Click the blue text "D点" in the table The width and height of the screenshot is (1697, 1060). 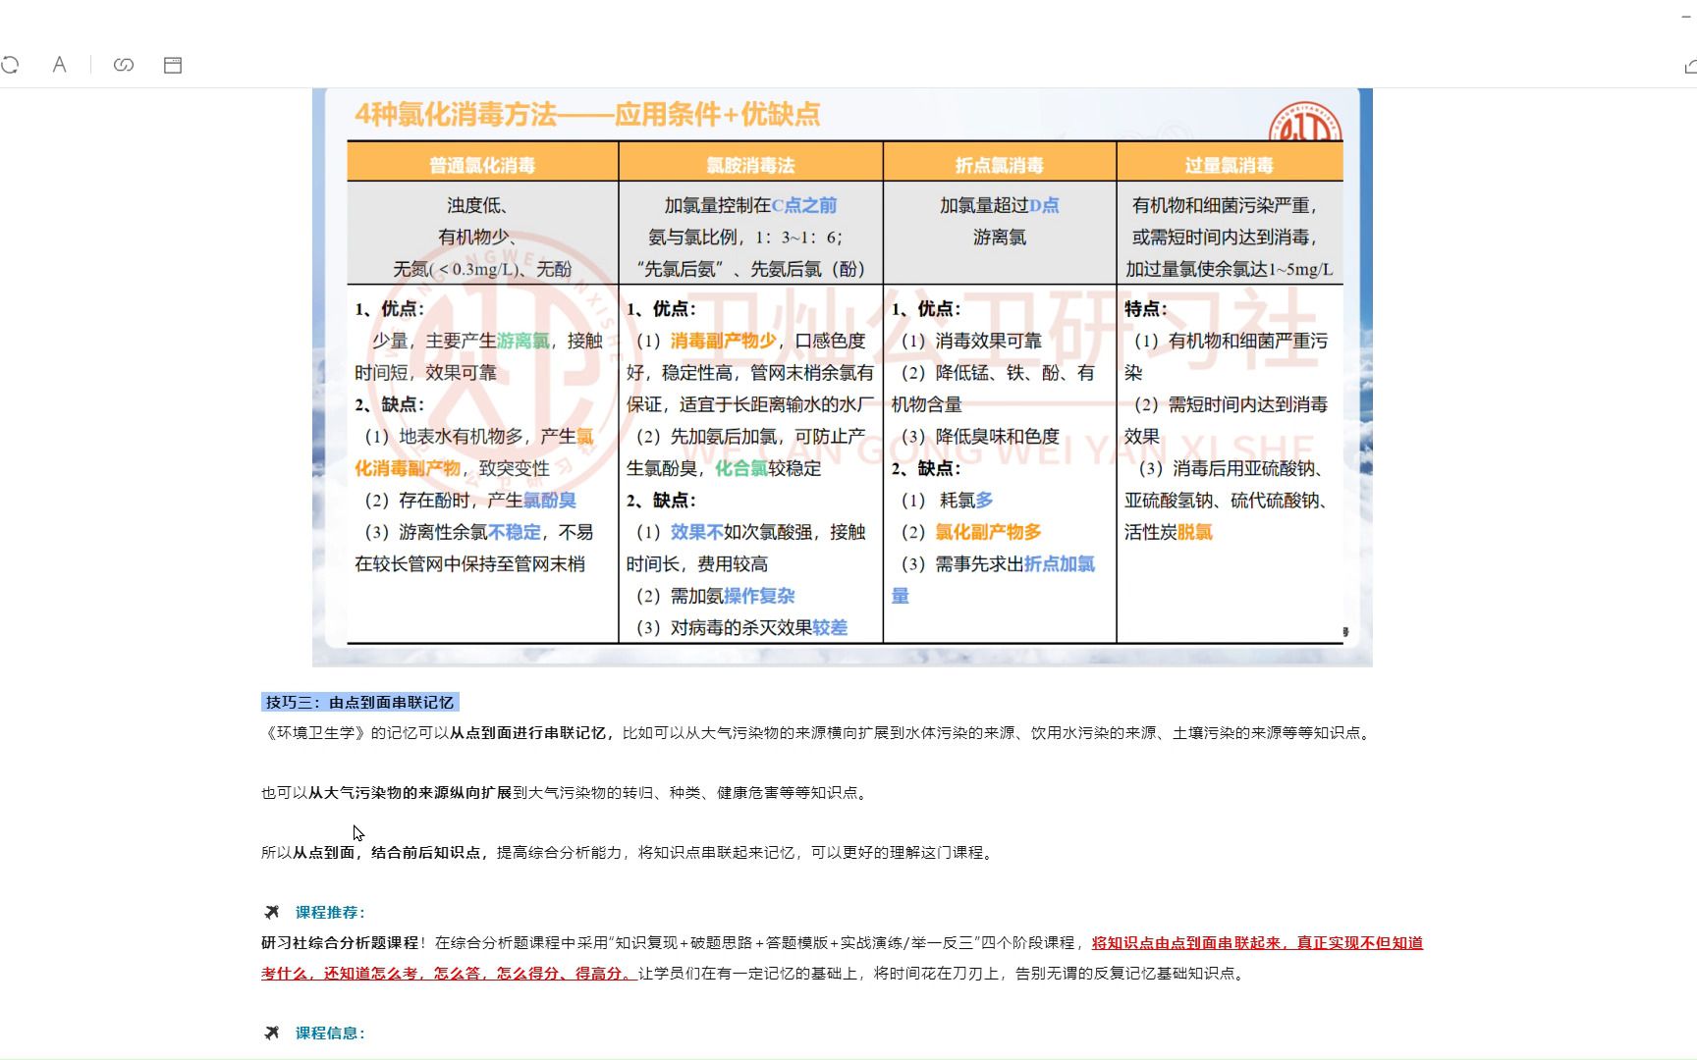click(x=1044, y=205)
